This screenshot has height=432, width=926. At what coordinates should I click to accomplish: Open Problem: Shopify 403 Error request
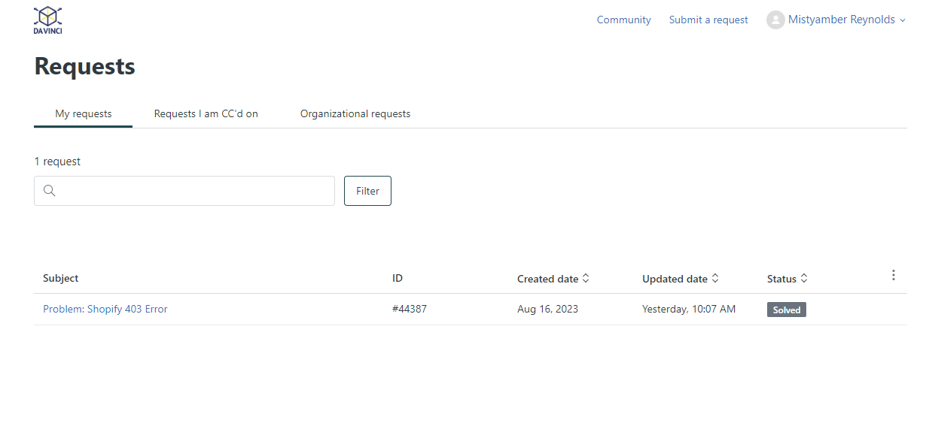105,309
